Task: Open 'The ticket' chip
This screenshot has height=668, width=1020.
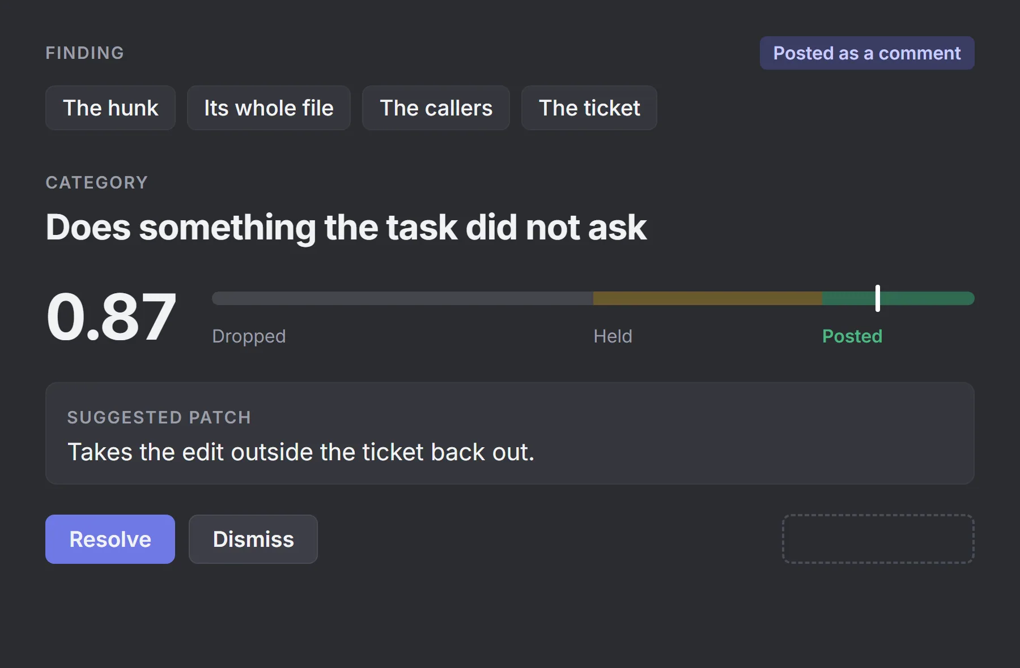Action: [589, 108]
